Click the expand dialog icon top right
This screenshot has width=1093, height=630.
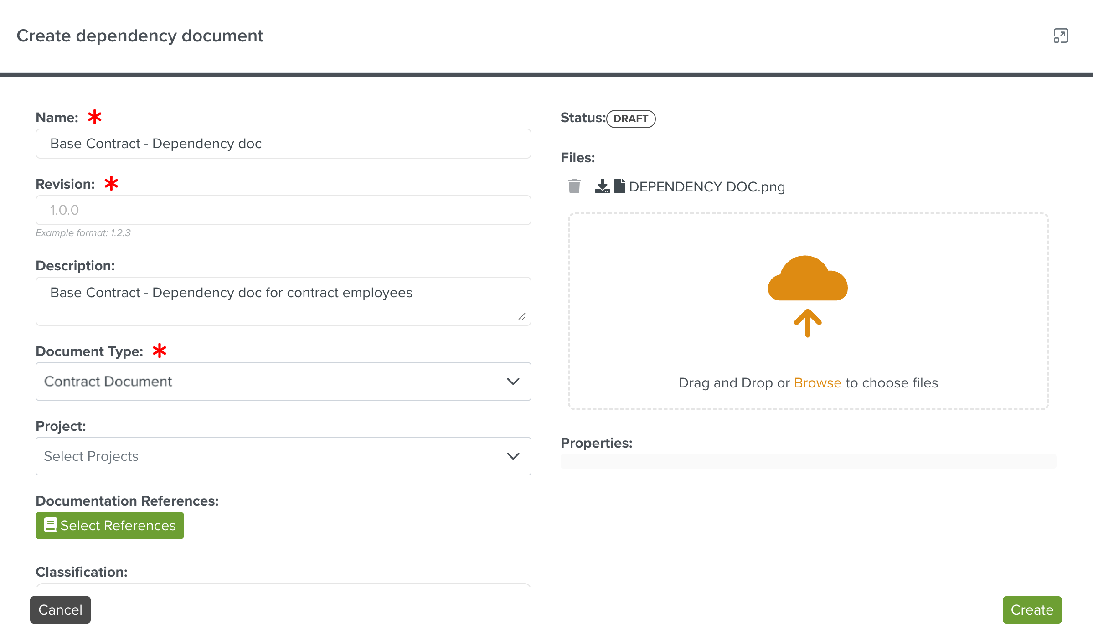(x=1061, y=36)
